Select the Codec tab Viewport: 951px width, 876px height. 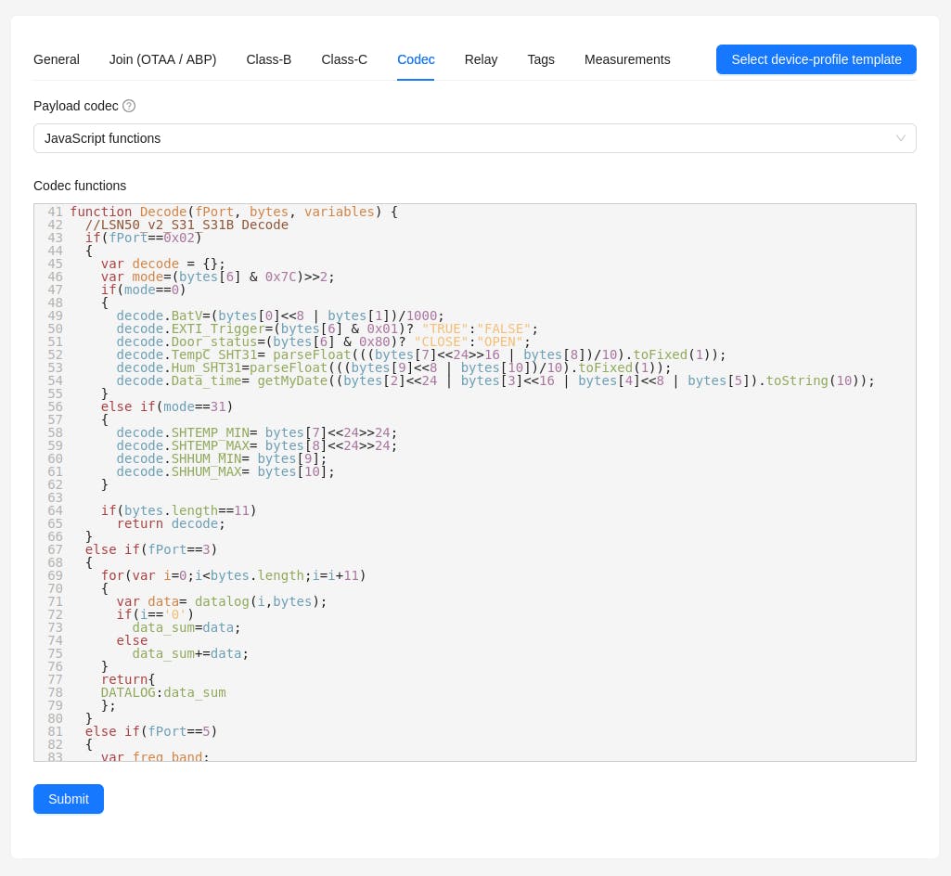(416, 59)
